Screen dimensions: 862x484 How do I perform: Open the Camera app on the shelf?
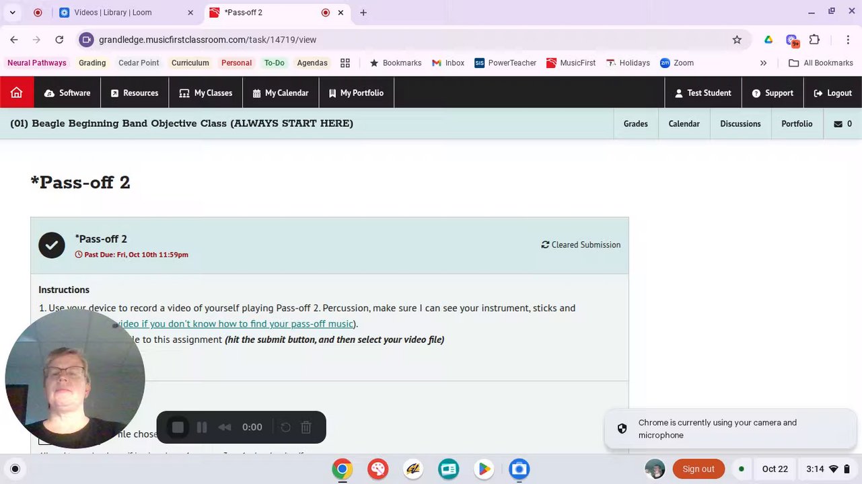pos(519,469)
